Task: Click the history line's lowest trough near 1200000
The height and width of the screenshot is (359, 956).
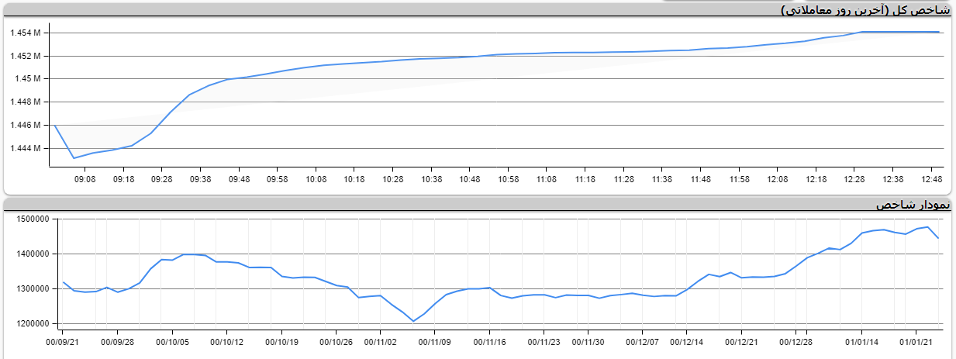Action: 413,321
